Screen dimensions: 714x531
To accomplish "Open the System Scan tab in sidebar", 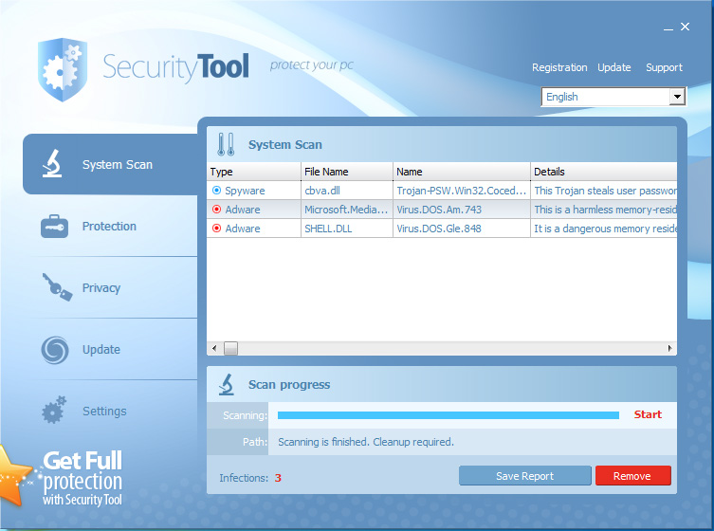I will pos(110,164).
